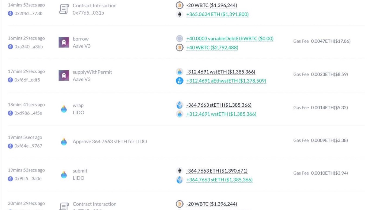
Task: Click the +365.0624 ETH amount link
Action: (x=217, y=14)
